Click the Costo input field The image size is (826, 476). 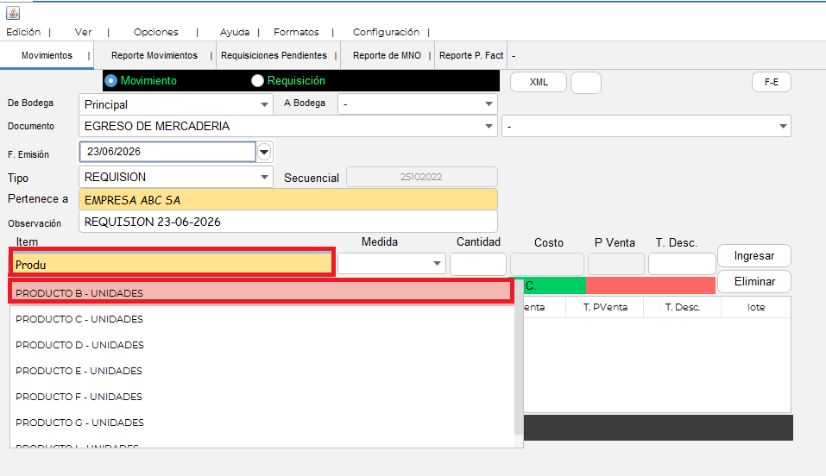(547, 264)
